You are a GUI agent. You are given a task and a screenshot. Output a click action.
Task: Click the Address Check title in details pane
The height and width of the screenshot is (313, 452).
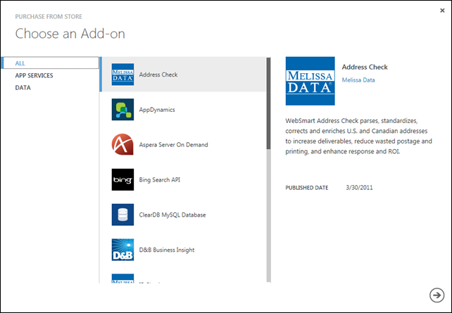click(x=365, y=67)
